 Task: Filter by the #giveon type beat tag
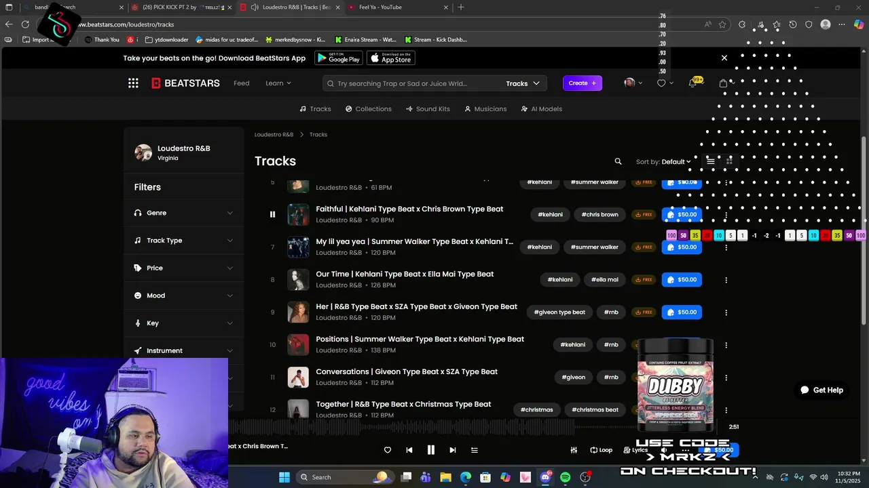click(559, 312)
